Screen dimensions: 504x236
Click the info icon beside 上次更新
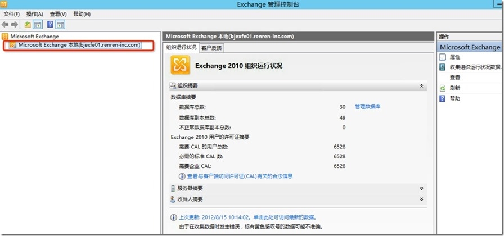(x=174, y=217)
